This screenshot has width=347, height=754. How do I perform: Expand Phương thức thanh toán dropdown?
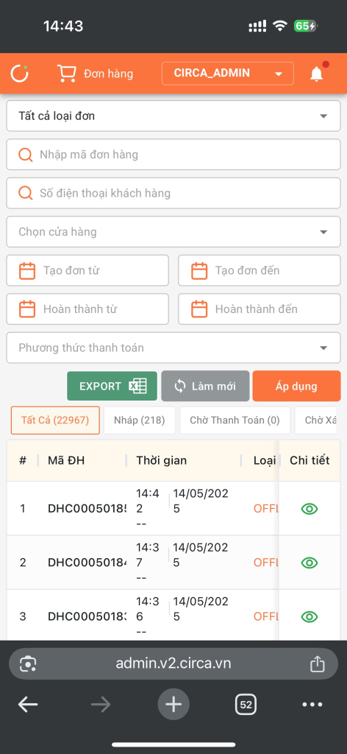coord(173,348)
